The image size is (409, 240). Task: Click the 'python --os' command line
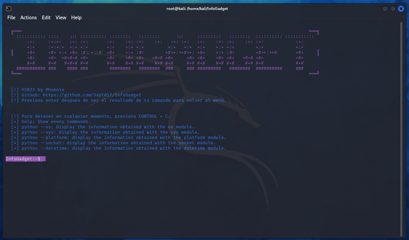103,127
